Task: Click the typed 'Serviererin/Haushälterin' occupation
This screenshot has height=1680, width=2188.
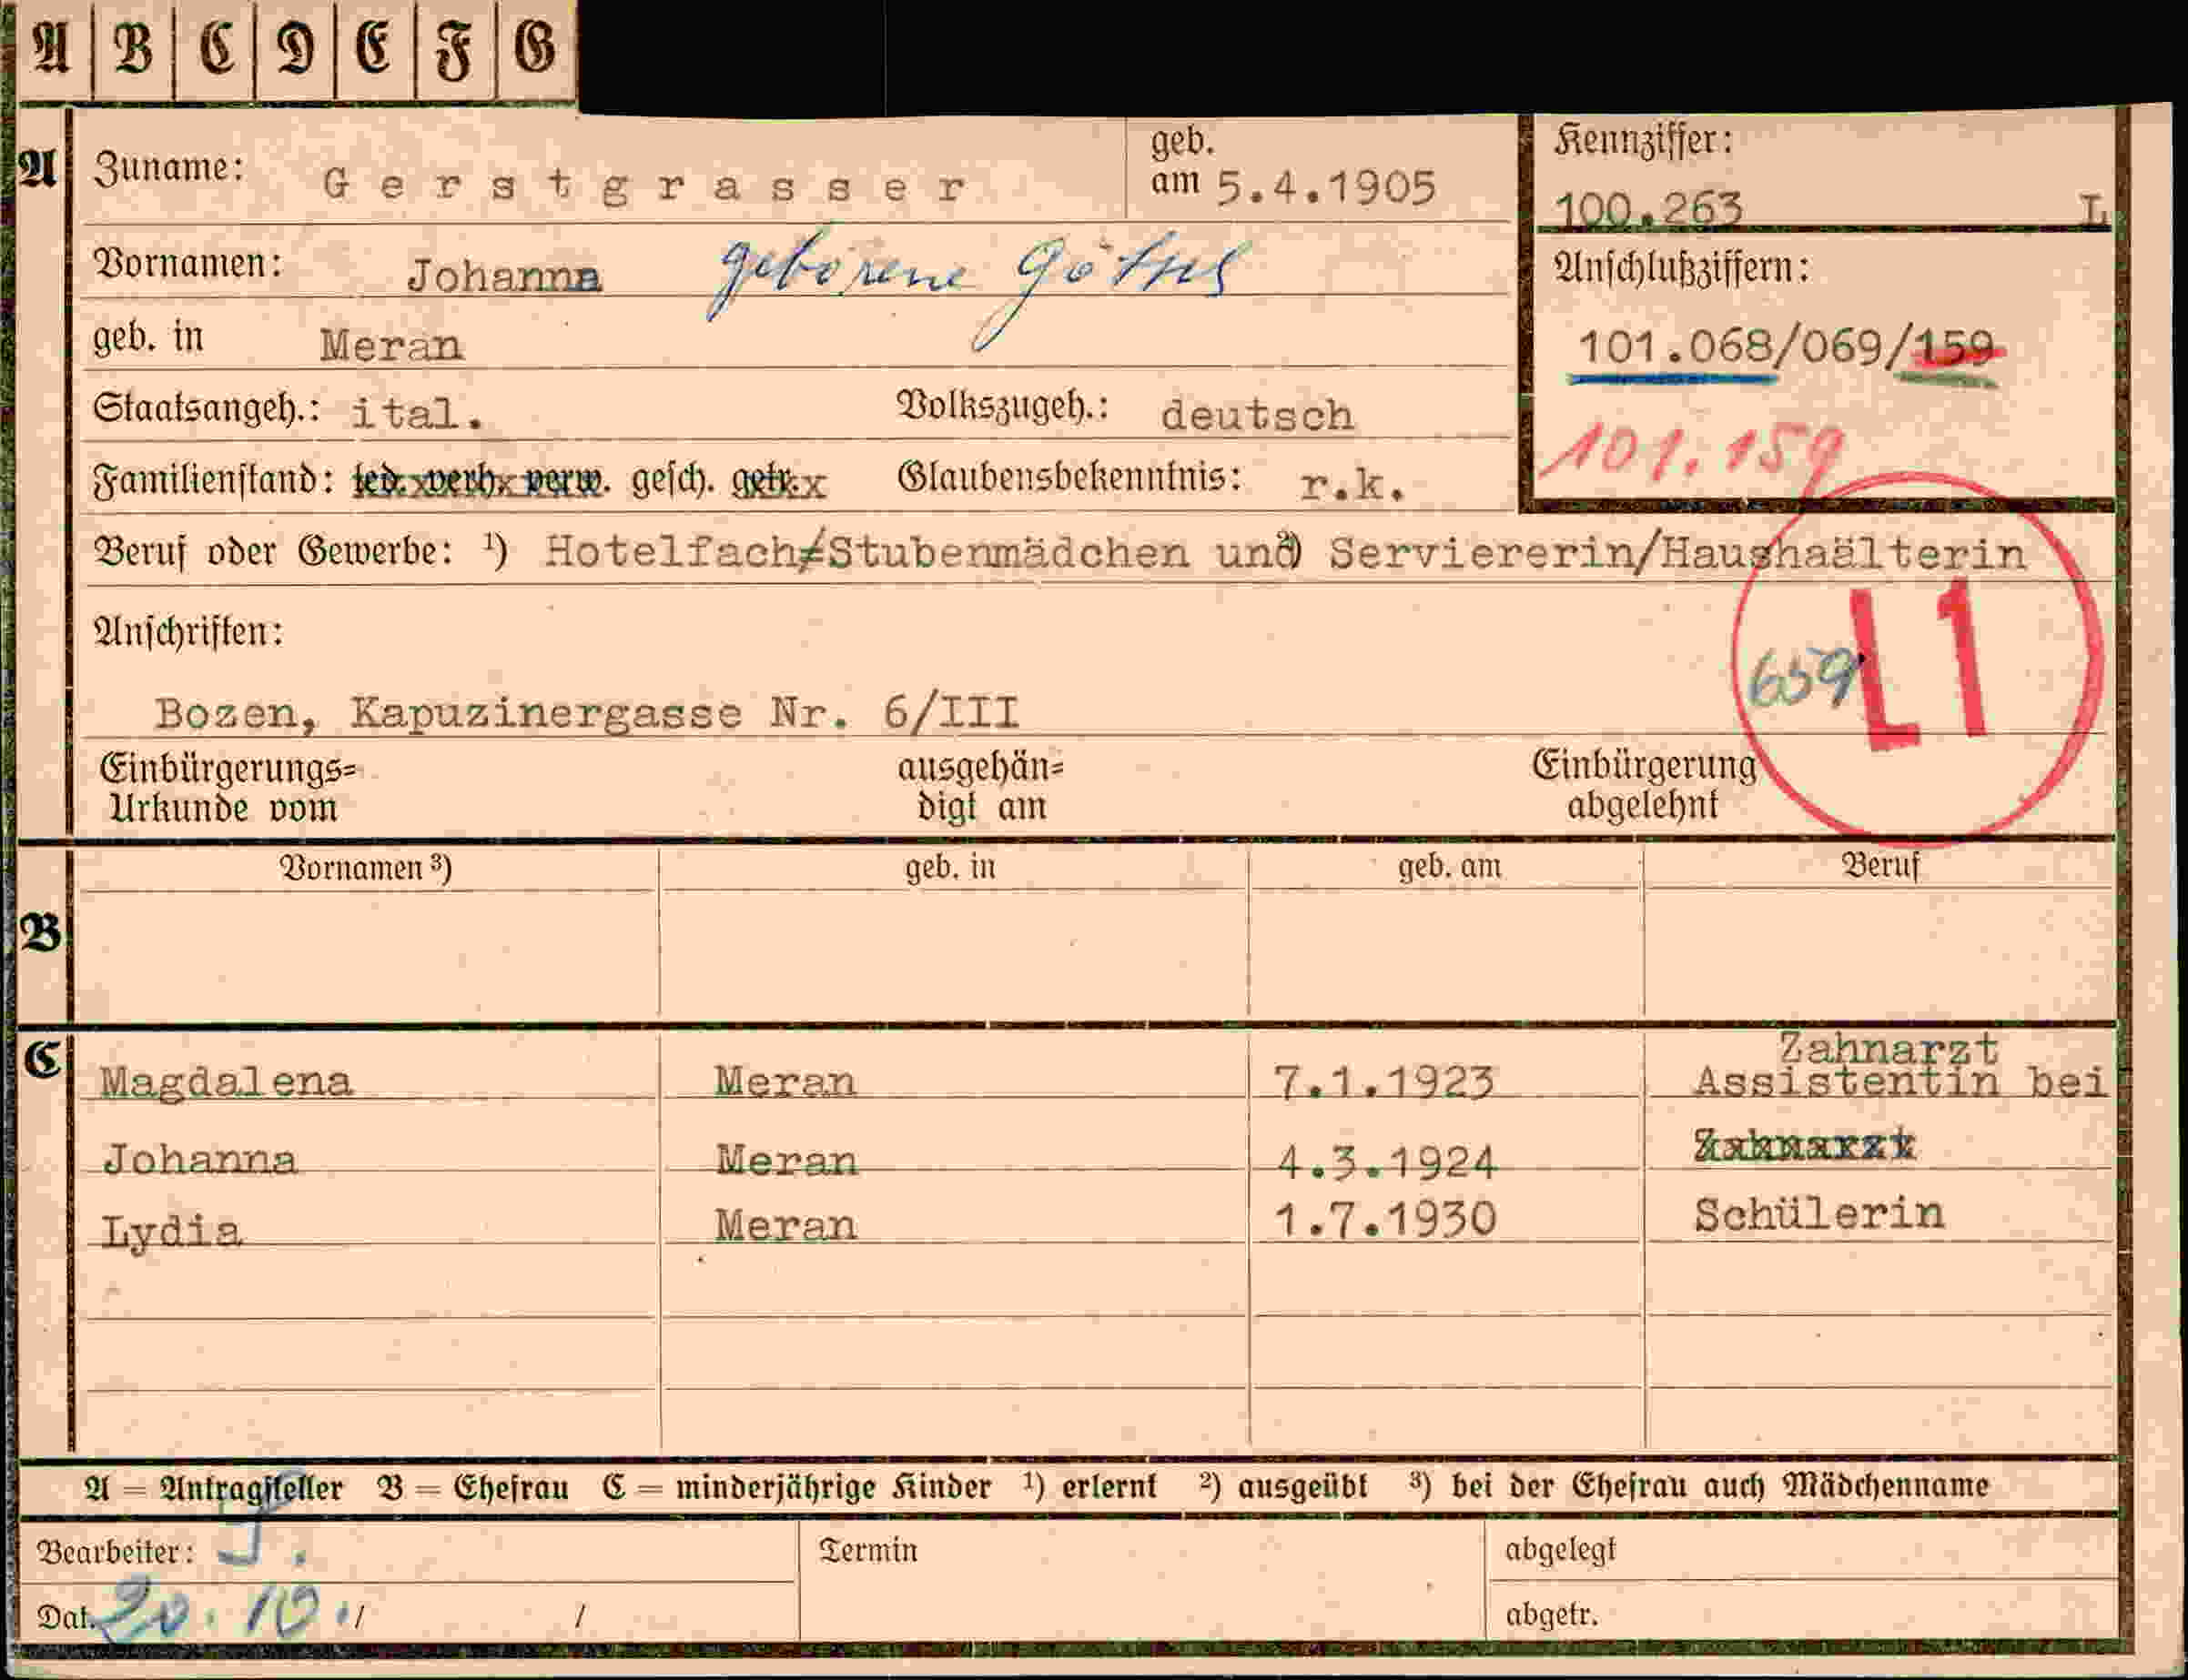Action: (1676, 553)
